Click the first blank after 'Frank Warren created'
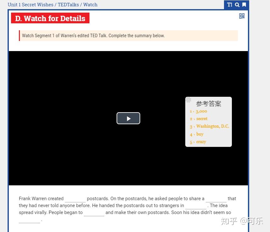Screen dimensions: 270x232 tap(75, 199)
